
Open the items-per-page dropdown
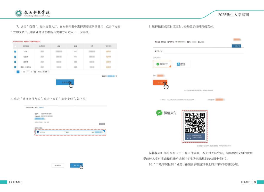click(x=46, y=72)
